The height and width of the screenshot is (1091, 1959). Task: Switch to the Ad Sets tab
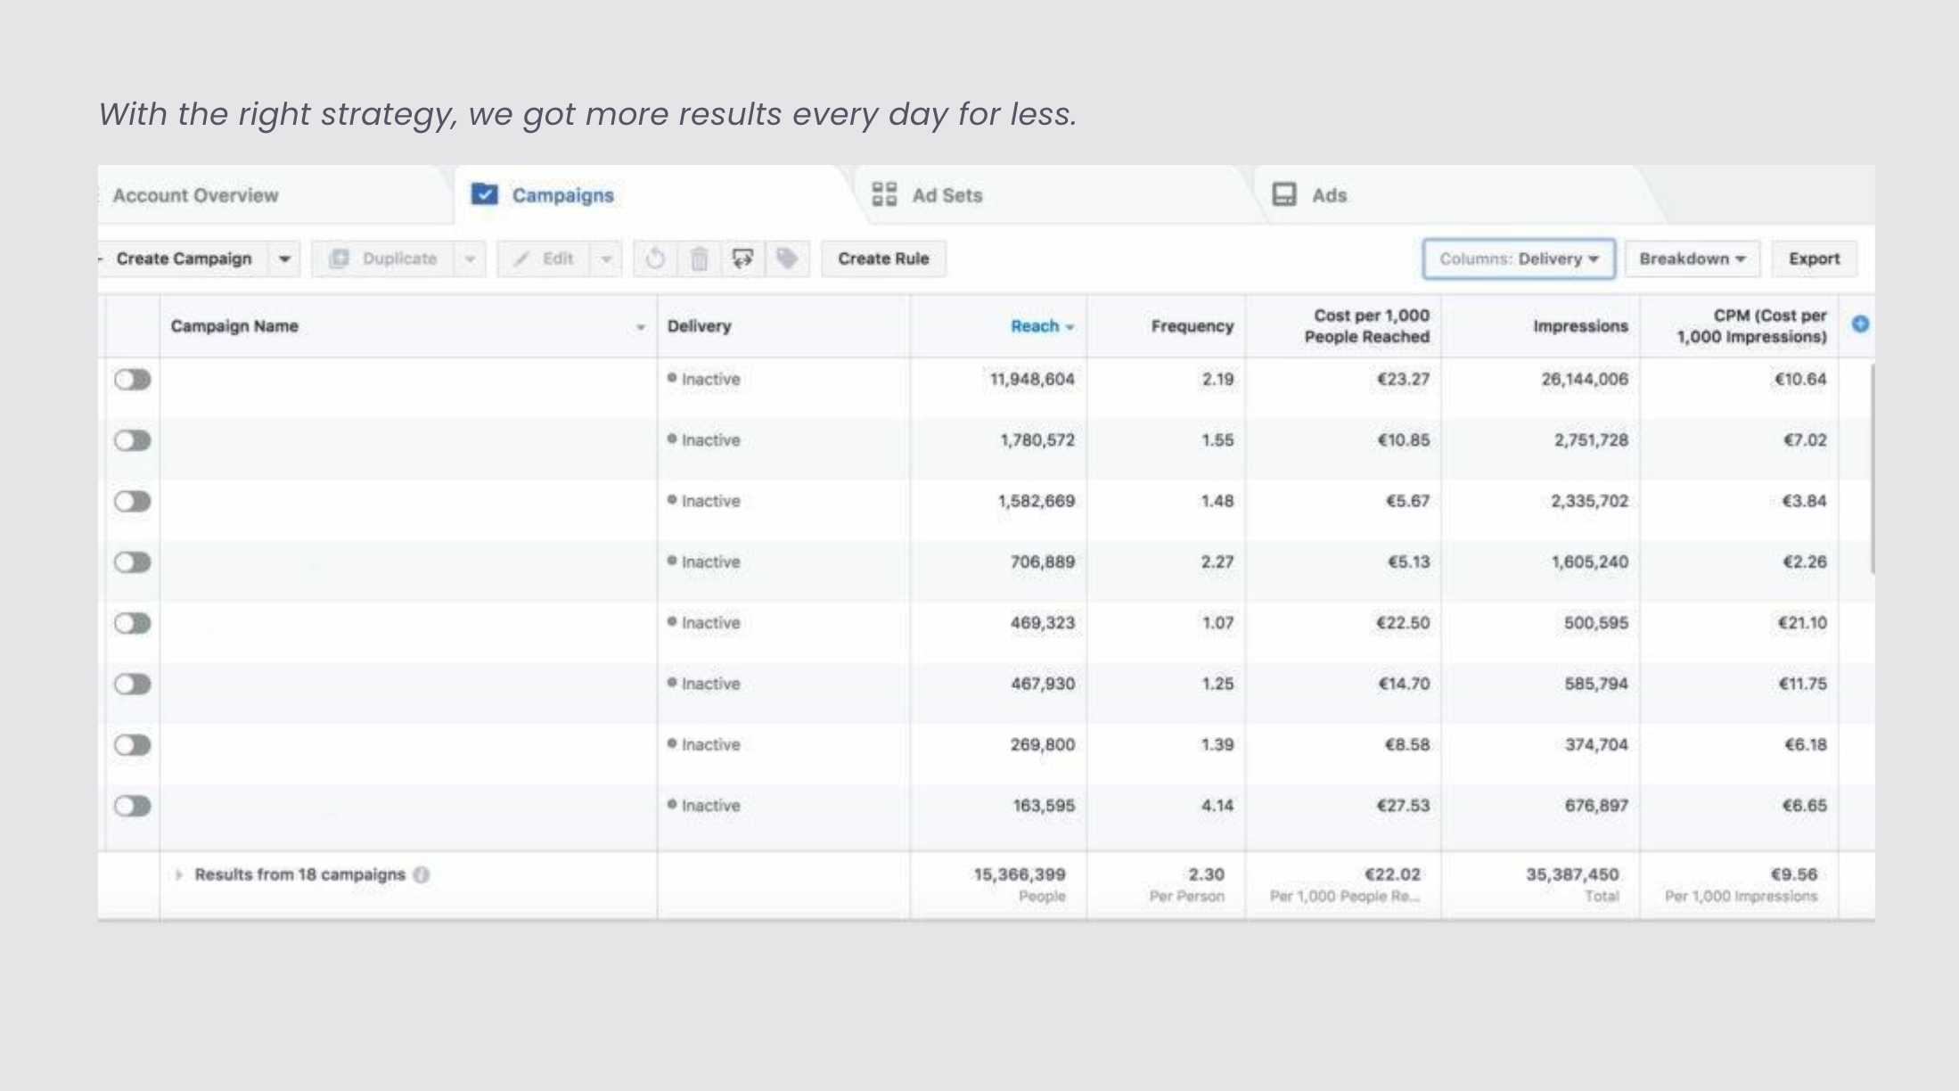947,195
